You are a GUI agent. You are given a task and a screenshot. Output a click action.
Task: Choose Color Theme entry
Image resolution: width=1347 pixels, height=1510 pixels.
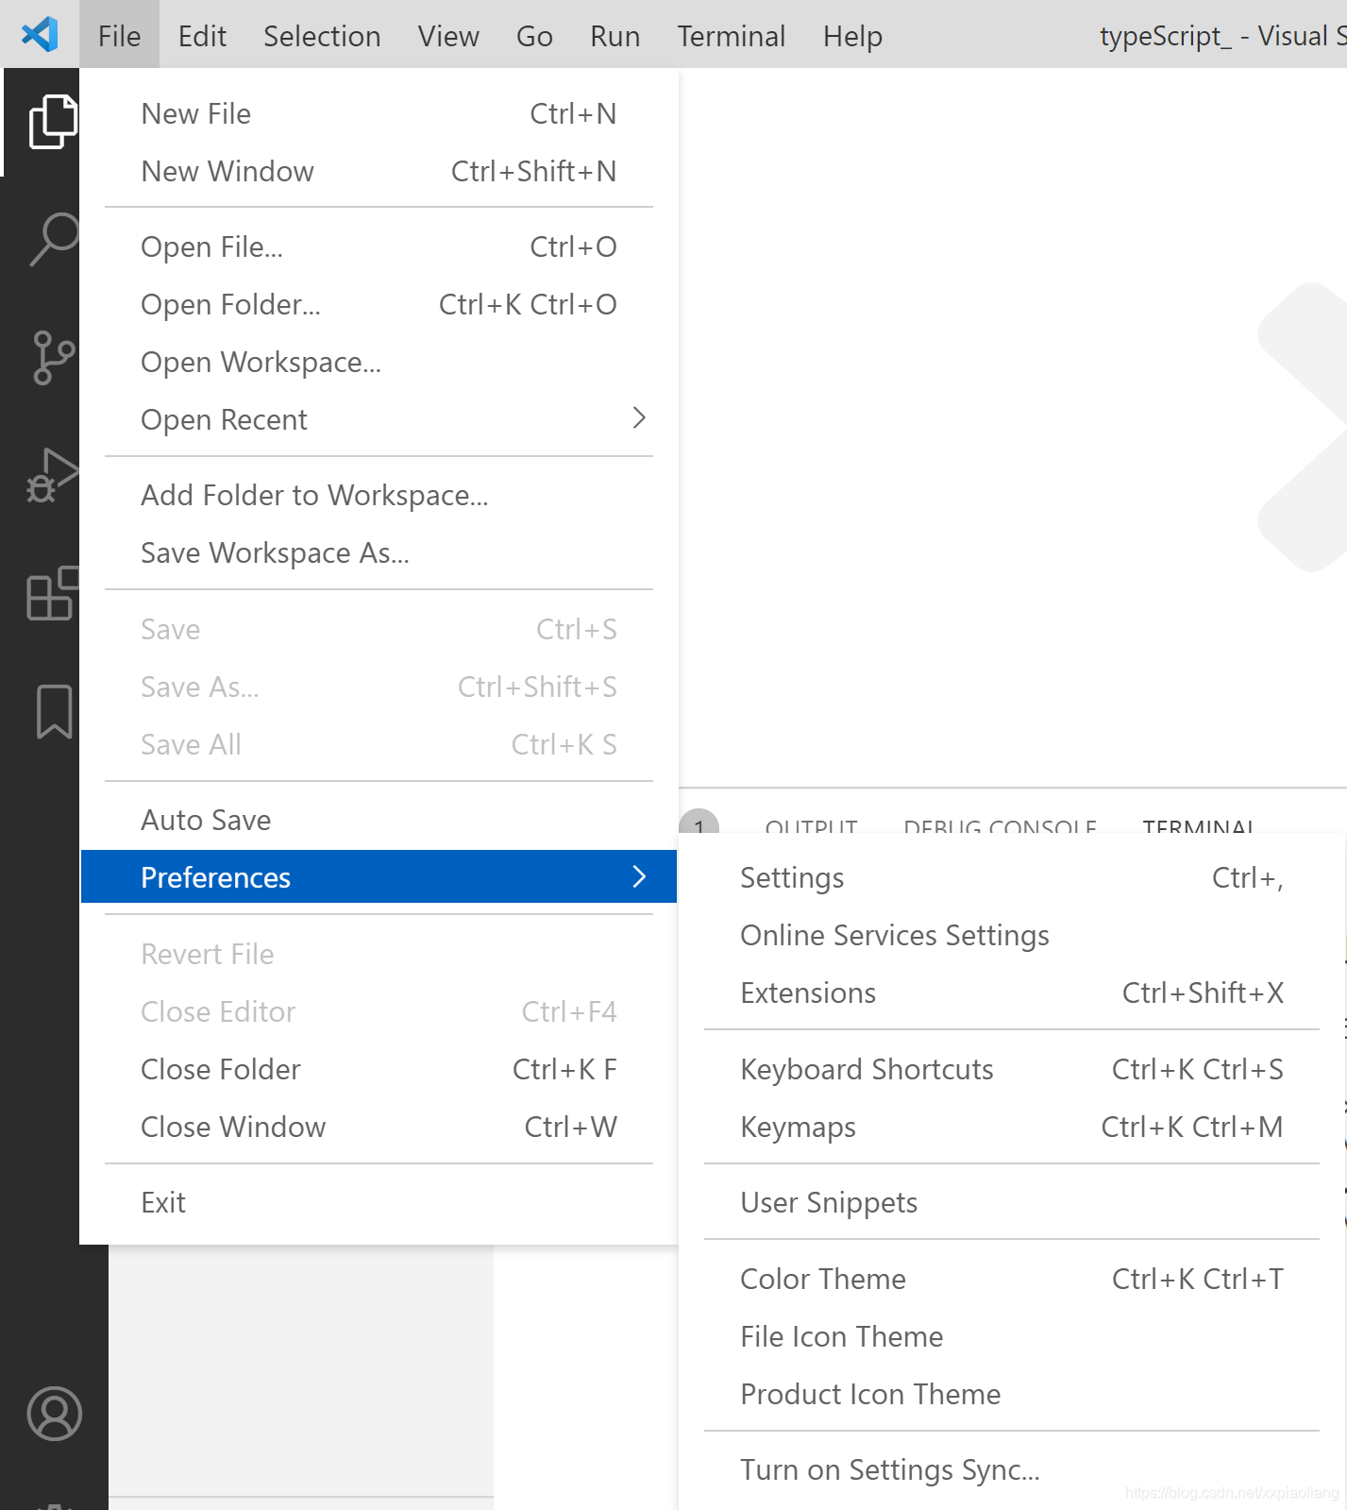pos(1012,1279)
